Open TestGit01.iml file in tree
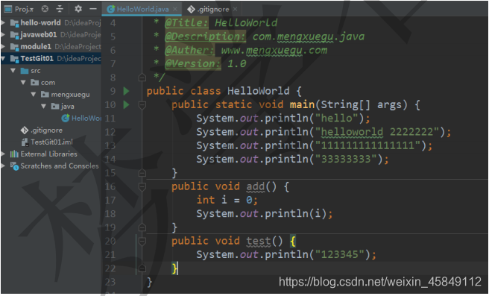This screenshot has width=489, height=296. point(51,142)
